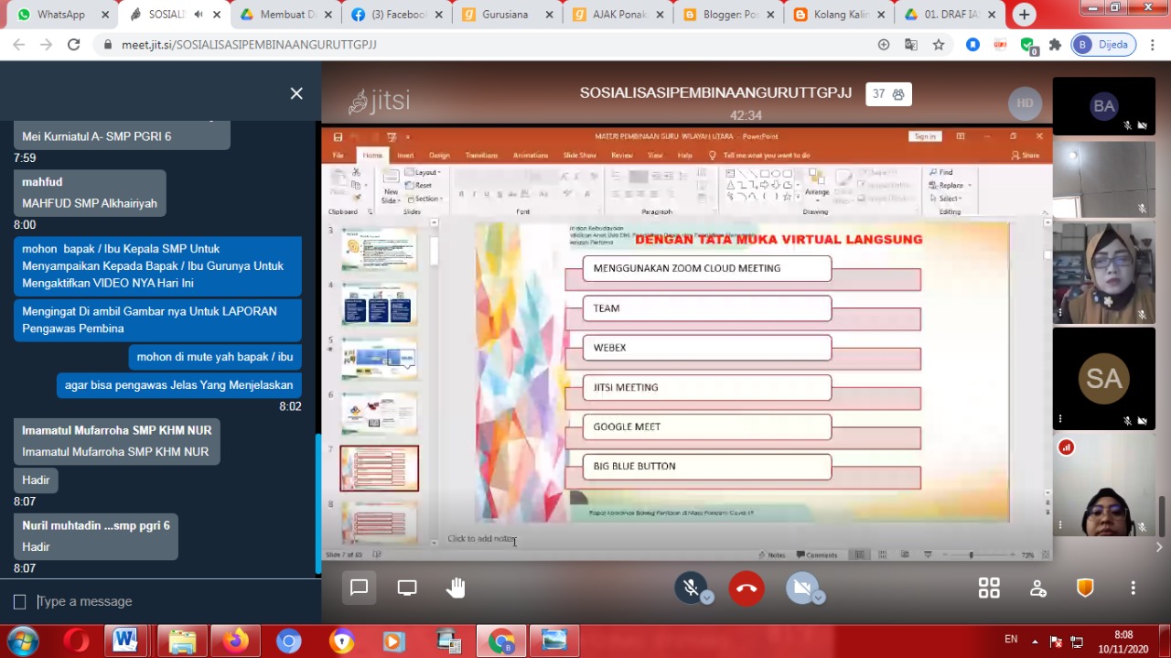Turn on the camera button
The height and width of the screenshot is (658, 1171).
tap(801, 588)
